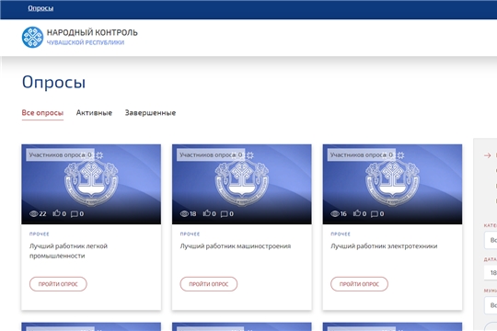Open comments icon on электротехники card
Screen dimensions: 497x331
(375, 214)
